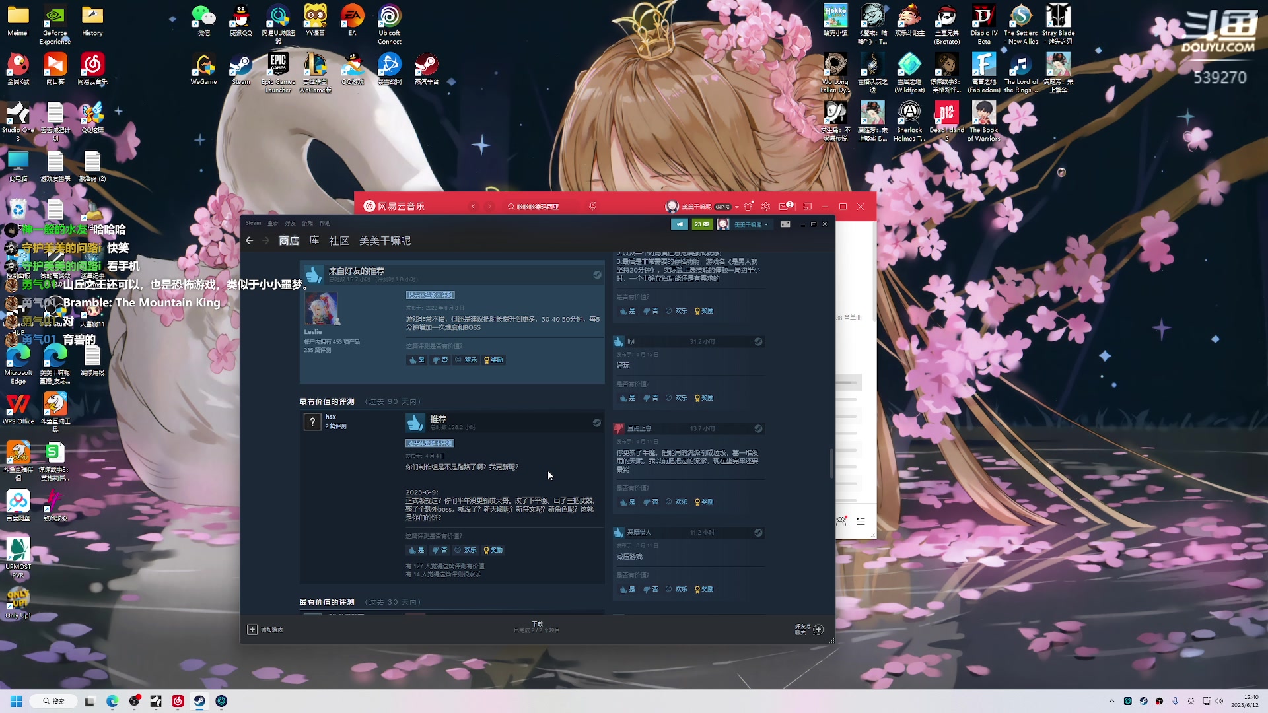Vote 否 on hsx's review
This screenshot has width=1268, height=713.
click(440, 550)
